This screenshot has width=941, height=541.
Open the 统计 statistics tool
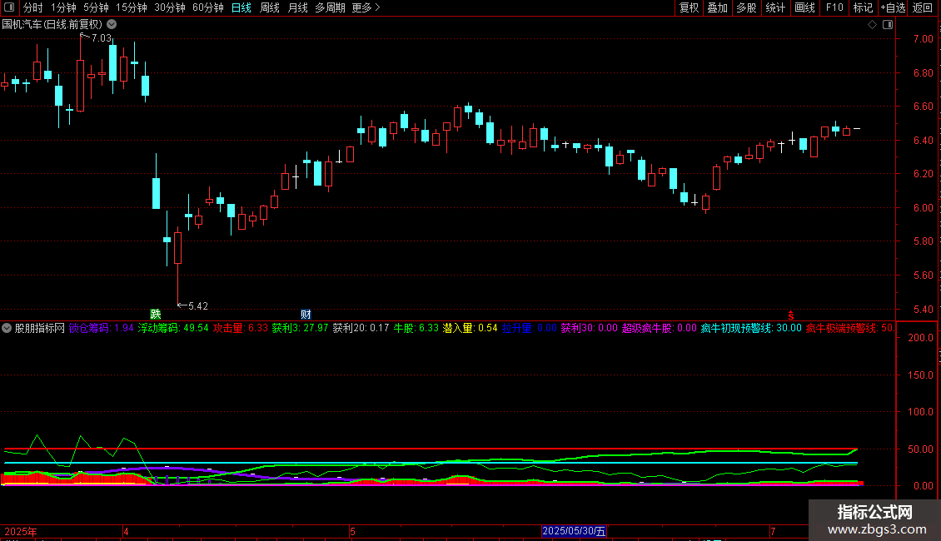pyautogui.click(x=774, y=7)
